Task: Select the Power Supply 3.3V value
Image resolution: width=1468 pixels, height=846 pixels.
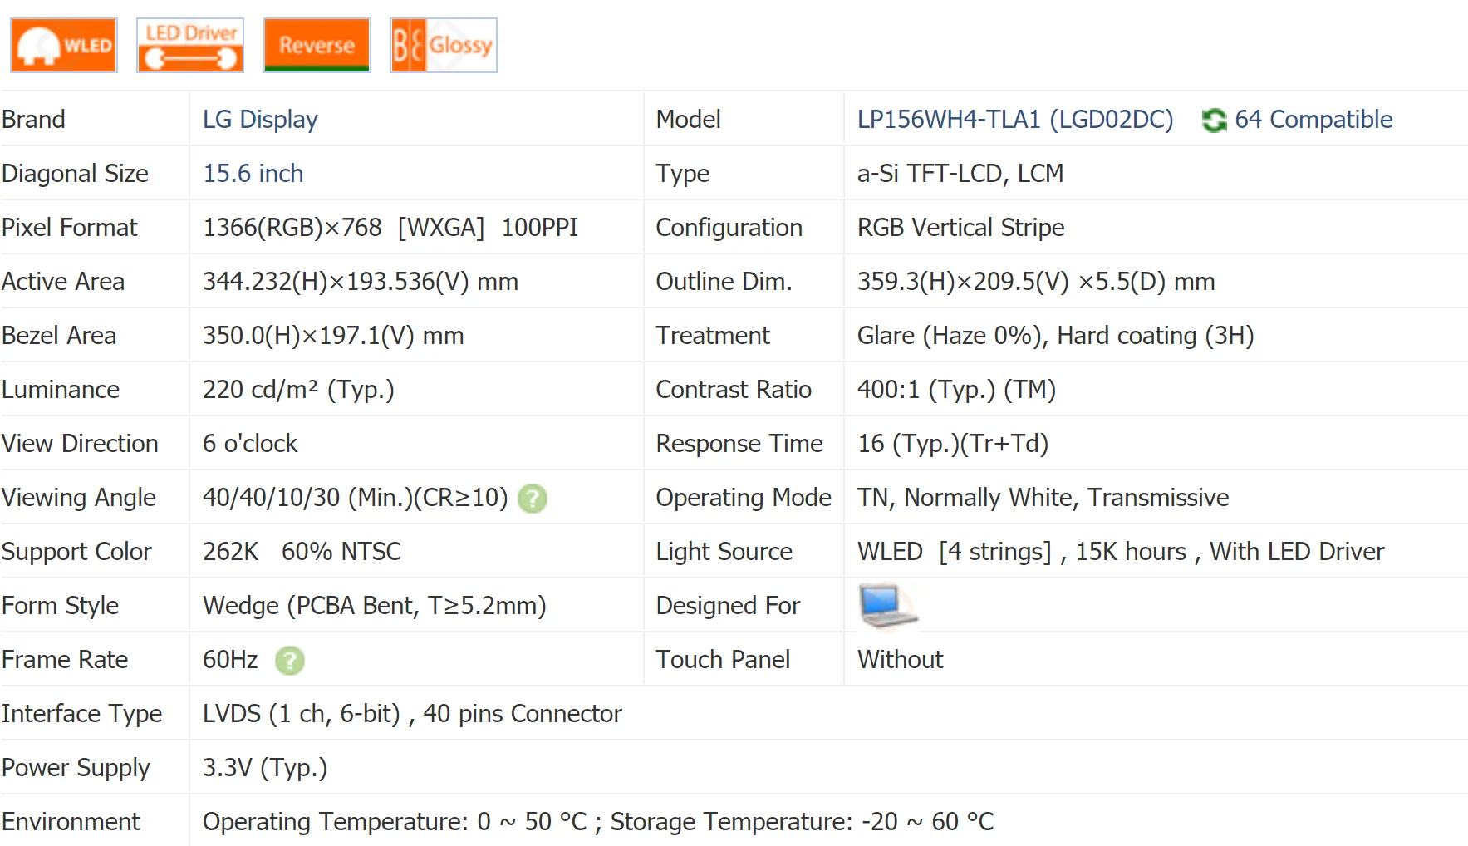Action: point(265,767)
